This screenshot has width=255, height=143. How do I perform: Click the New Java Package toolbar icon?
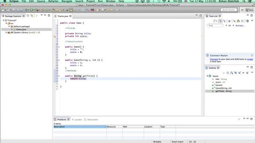point(43,10)
